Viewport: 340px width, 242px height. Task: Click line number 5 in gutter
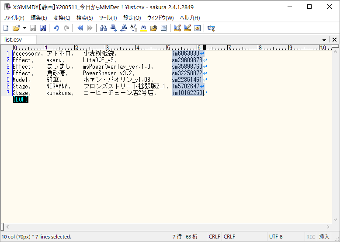8,80
